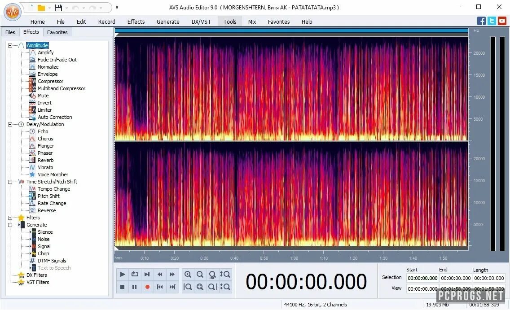Zoom out of the timeline
Viewport: 510px width, 310px height.
pyautogui.click(x=200, y=275)
